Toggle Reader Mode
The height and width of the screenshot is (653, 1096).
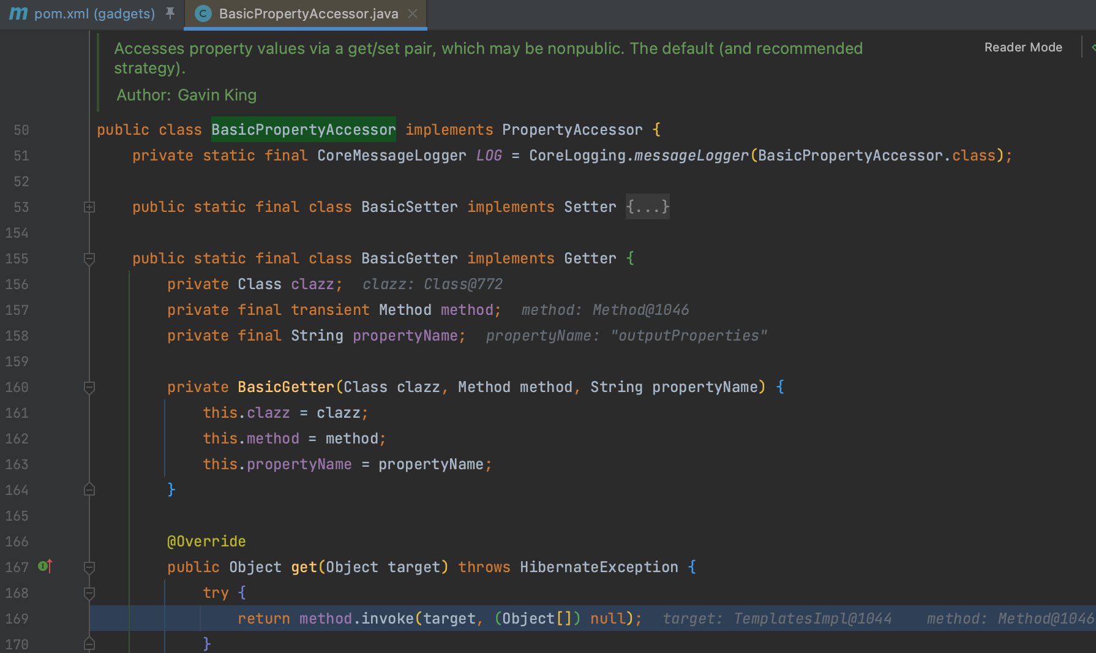1023,47
